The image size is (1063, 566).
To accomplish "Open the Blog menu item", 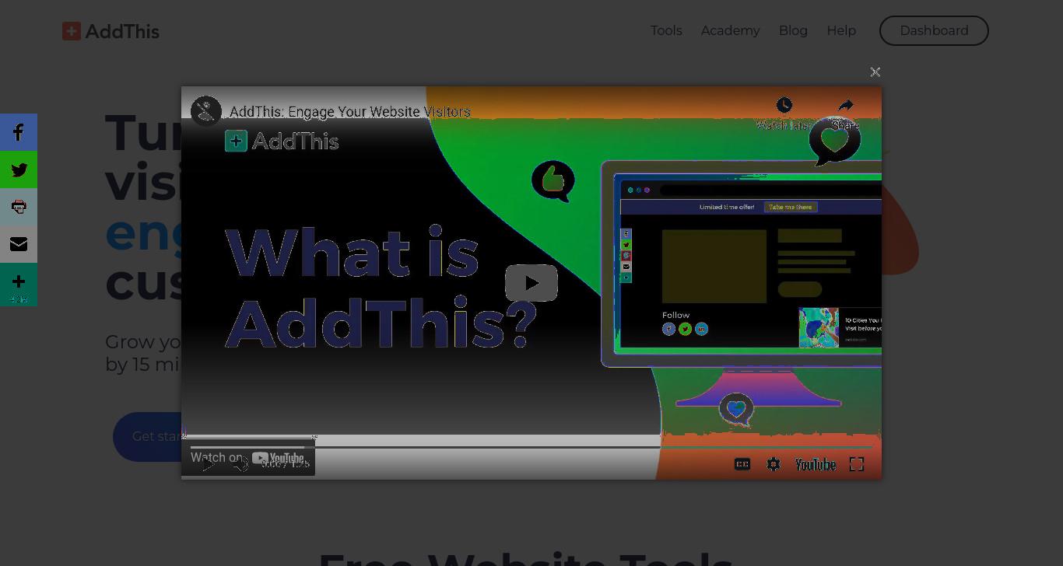I will pos(793,30).
